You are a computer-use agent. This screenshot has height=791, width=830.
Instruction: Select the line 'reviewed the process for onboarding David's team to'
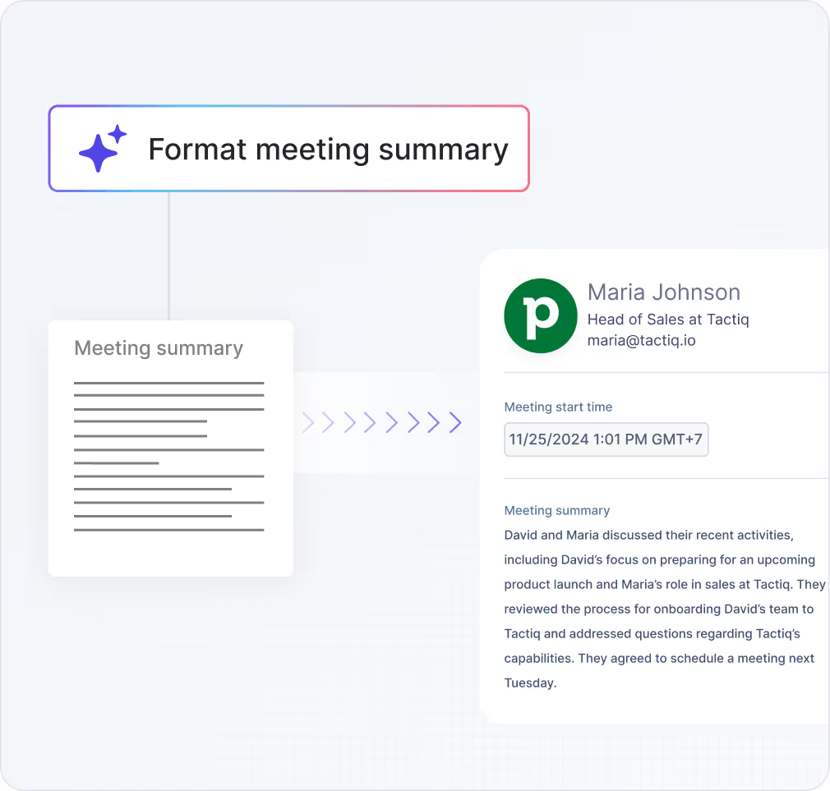point(658,609)
